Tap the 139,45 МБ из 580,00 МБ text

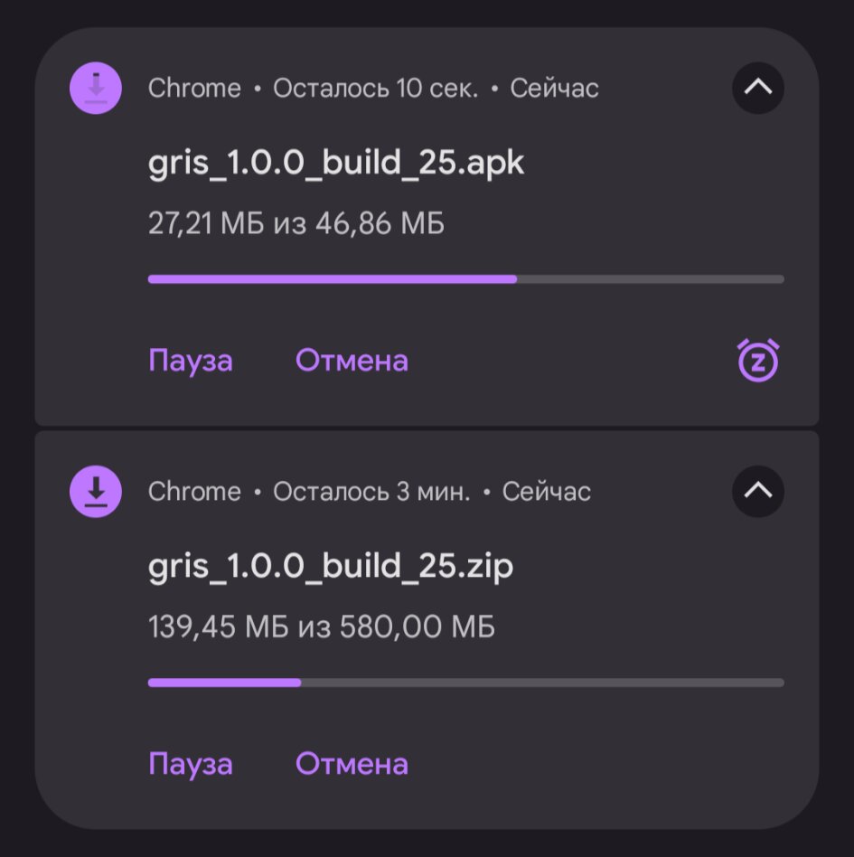point(322,626)
